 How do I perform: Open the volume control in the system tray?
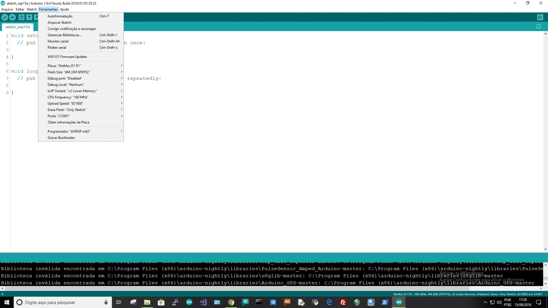(499, 302)
